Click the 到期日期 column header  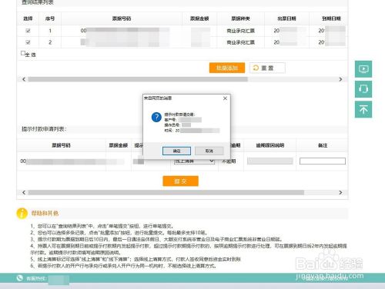click(x=331, y=18)
